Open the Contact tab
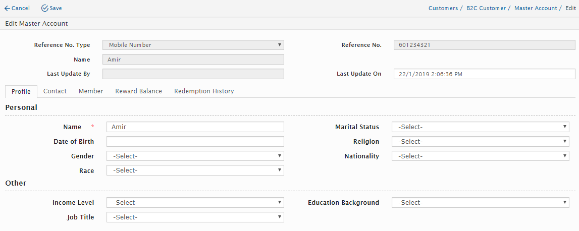 pyautogui.click(x=55, y=91)
